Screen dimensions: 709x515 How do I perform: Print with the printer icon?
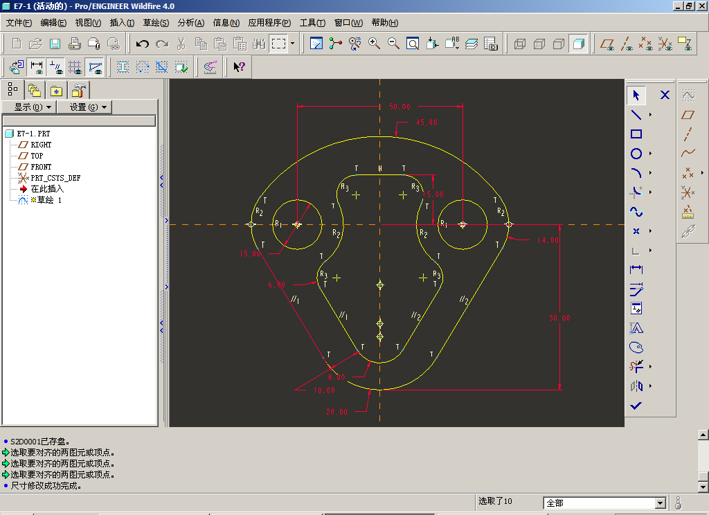pos(75,44)
